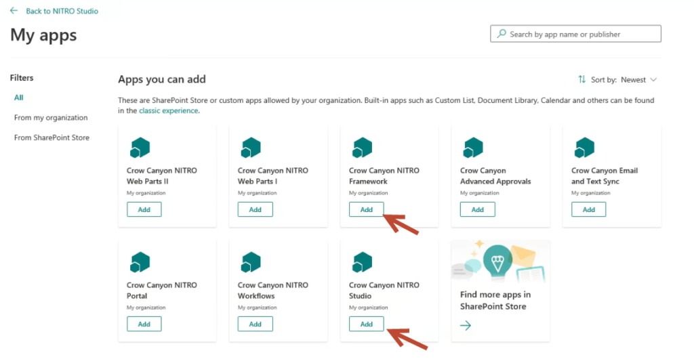This screenshot has width=694, height=359.
Task: Filter by From my organization
Action: coord(51,118)
